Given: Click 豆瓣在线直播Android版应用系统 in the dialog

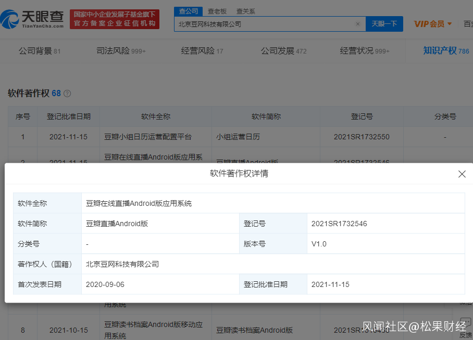Looking at the screenshot, I should [x=139, y=204].
